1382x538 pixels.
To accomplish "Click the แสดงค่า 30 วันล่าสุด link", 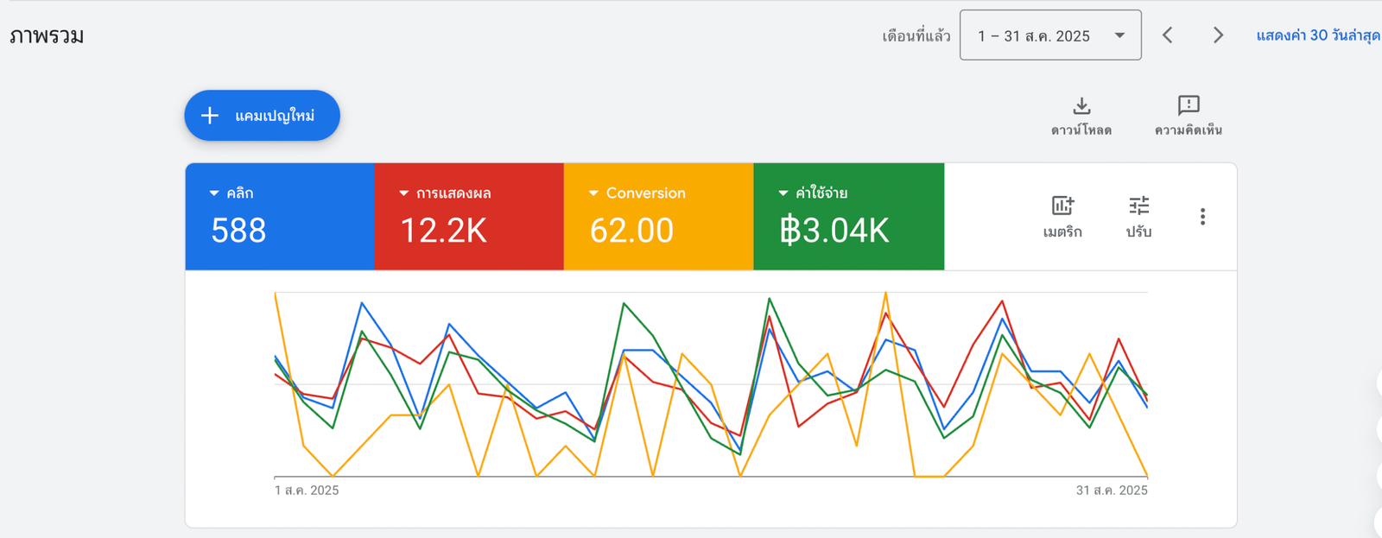I will (1317, 35).
